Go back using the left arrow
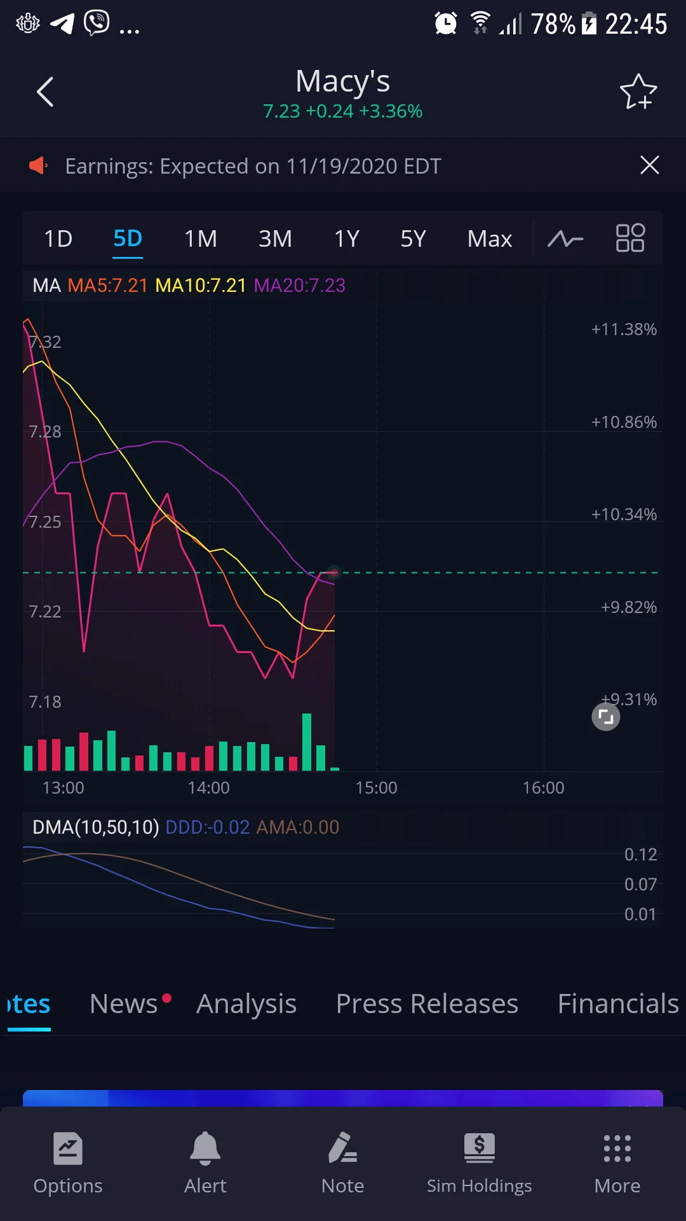This screenshot has height=1221, width=686. [45, 92]
